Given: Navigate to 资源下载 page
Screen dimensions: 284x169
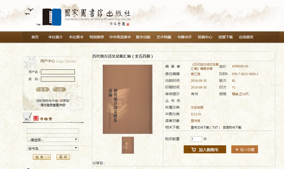Looking at the screenshot, I should [x=225, y=37].
